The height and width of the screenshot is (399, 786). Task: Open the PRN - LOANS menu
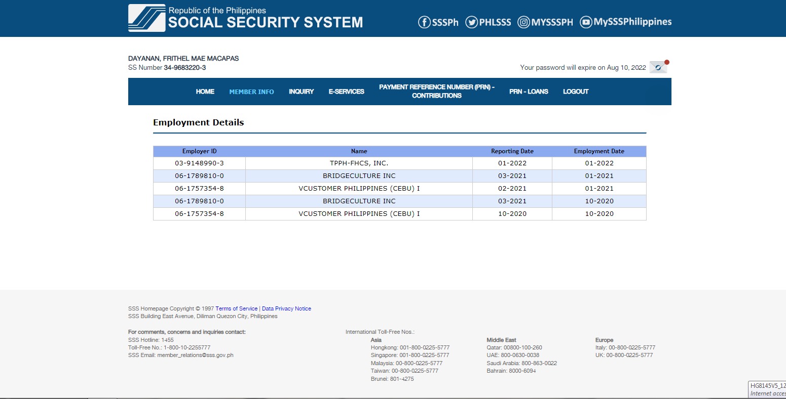529,92
